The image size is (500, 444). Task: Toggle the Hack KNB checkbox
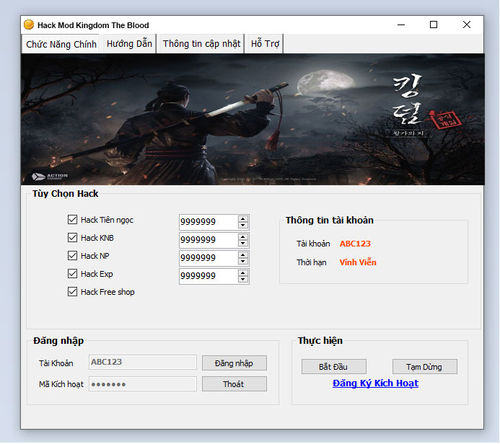pyautogui.click(x=72, y=238)
